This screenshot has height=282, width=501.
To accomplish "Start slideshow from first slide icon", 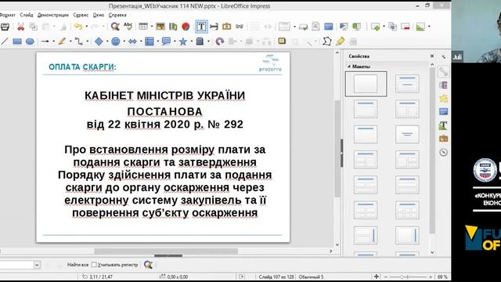I will [344, 27].
